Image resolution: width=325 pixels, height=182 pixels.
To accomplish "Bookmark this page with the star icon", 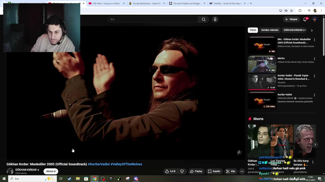I will point(291,11).
